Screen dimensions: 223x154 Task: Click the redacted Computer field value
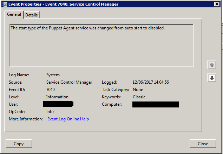coord(155,104)
